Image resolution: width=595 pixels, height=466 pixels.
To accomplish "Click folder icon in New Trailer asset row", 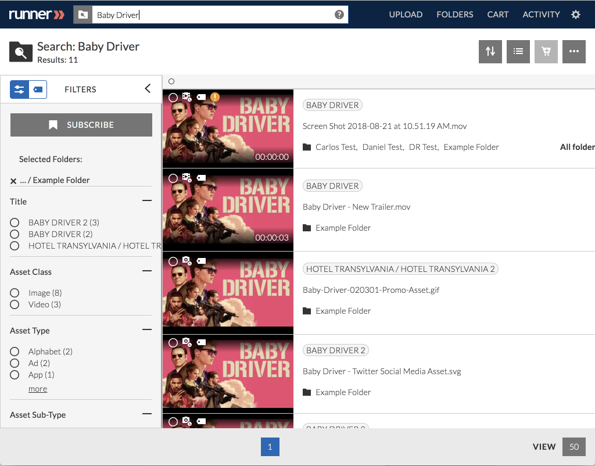I will [307, 228].
